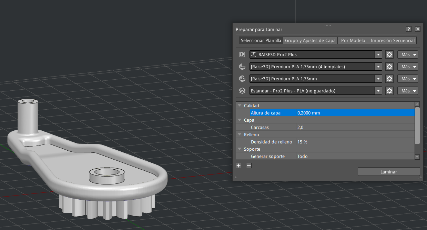This screenshot has height=230, width=427.
Task: Close the Preparar para Laminar dialog
Action: pyautogui.click(x=418, y=29)
